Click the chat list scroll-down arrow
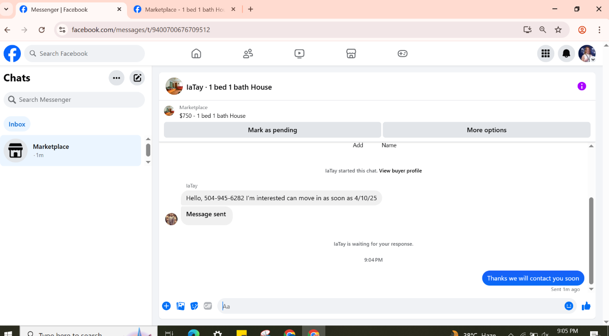 tap(148, 162)
